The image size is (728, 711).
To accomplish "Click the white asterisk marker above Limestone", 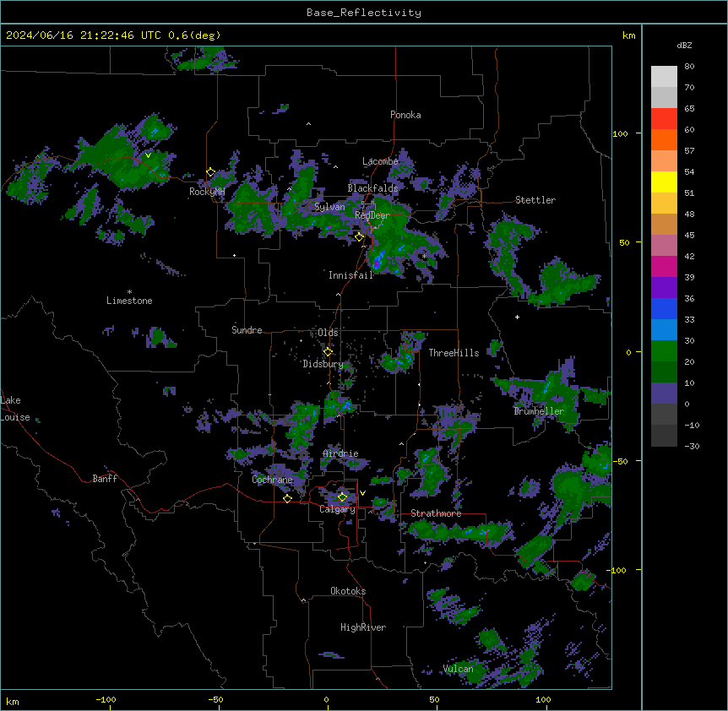I will 129,292.
